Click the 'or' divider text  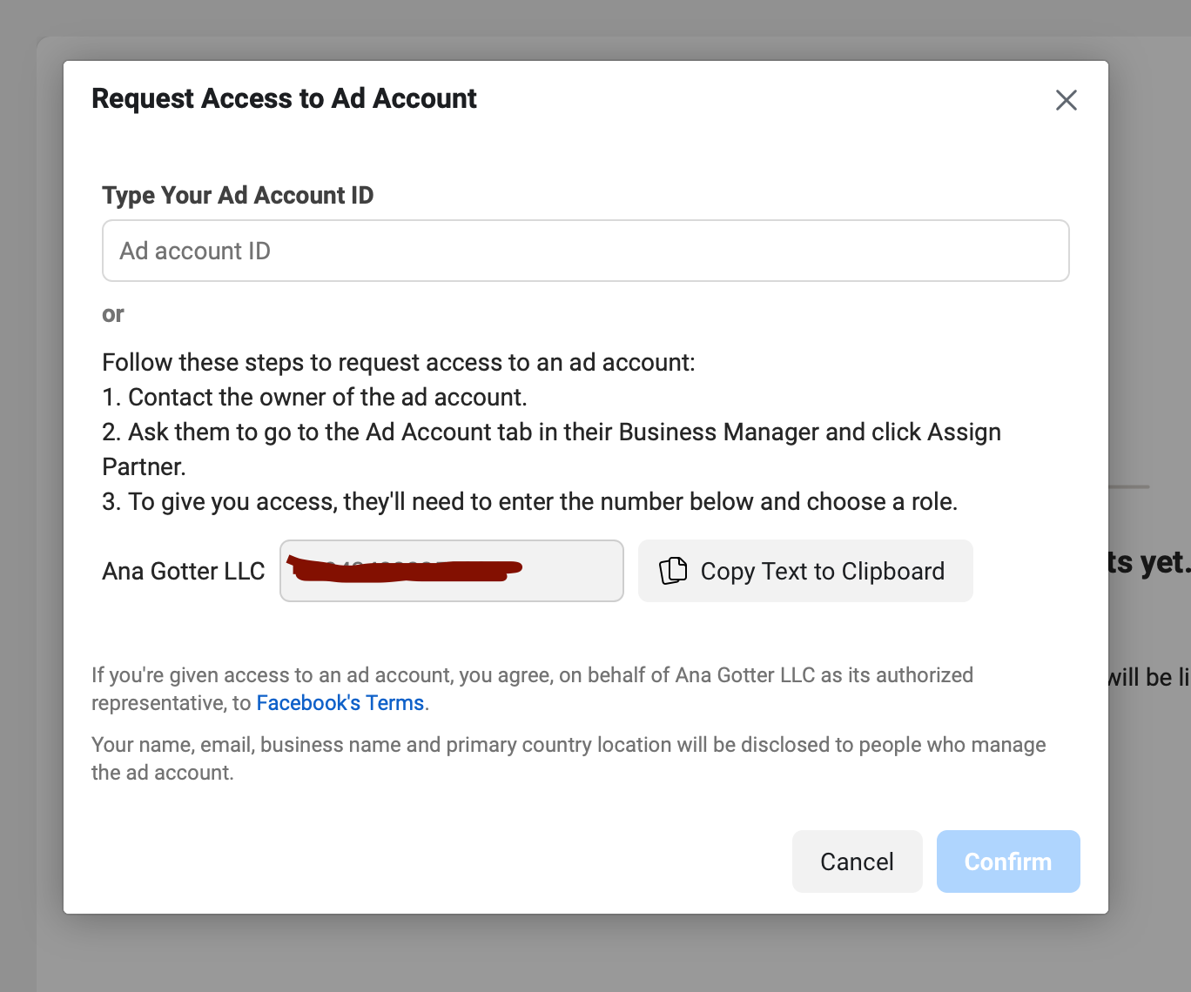click(x=112, y=314)
